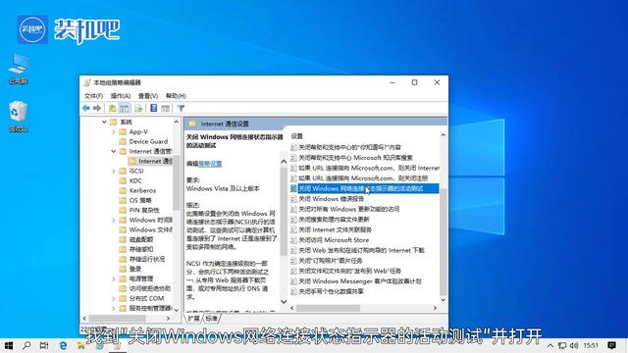Screen dimensions: 628x353
Task: Open the 查看(V) menu
Action: (148, 96)
